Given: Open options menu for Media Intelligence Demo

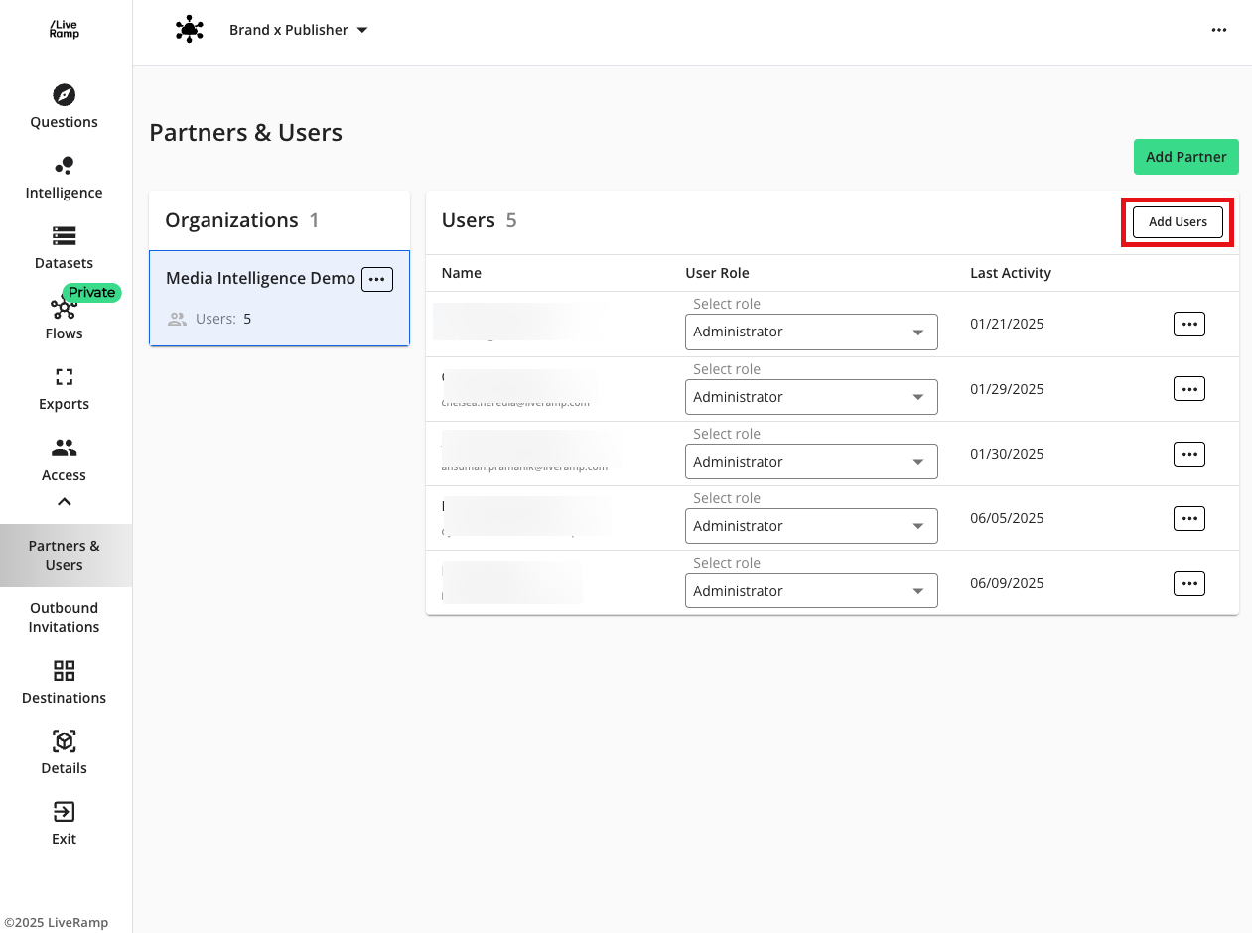Looking at the screenshot, I should 376,280.
